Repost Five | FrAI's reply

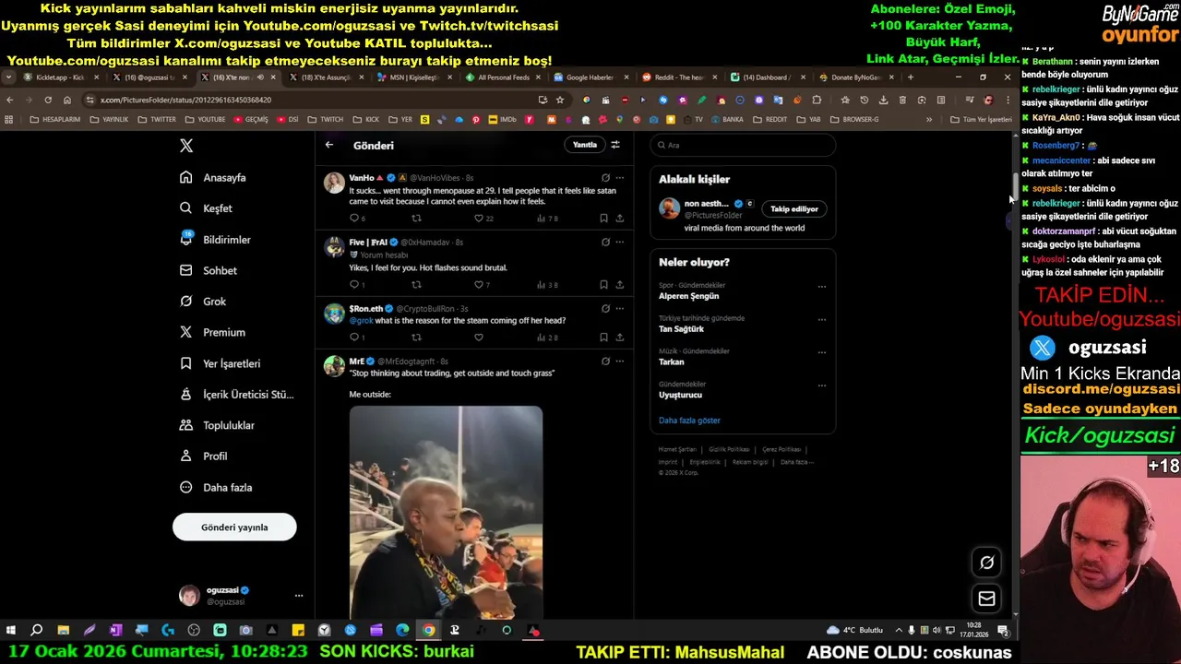pyautogui.click(x=416, y=285)
